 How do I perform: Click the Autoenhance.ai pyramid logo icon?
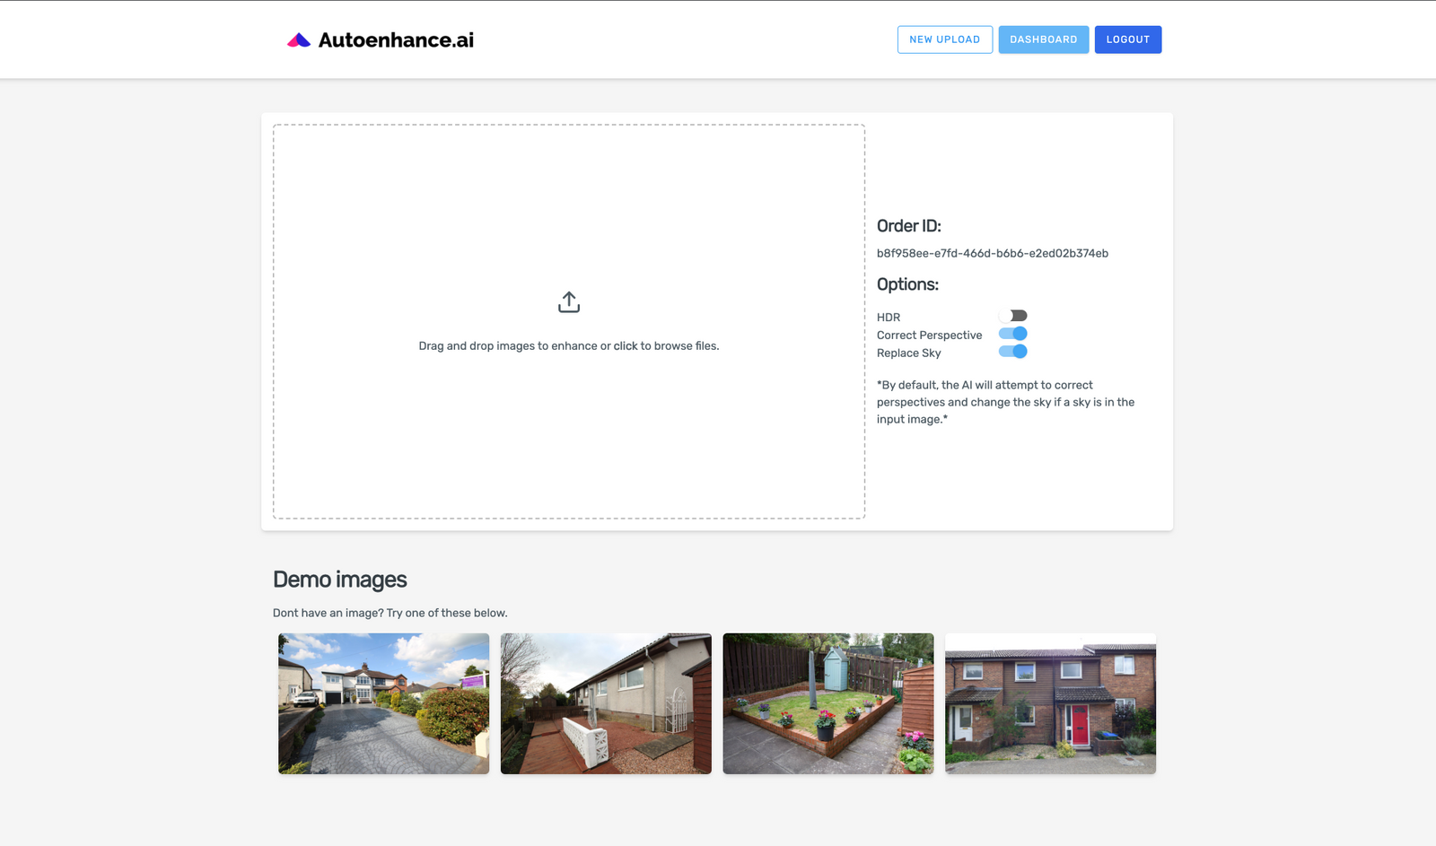[x=297, y=38]
